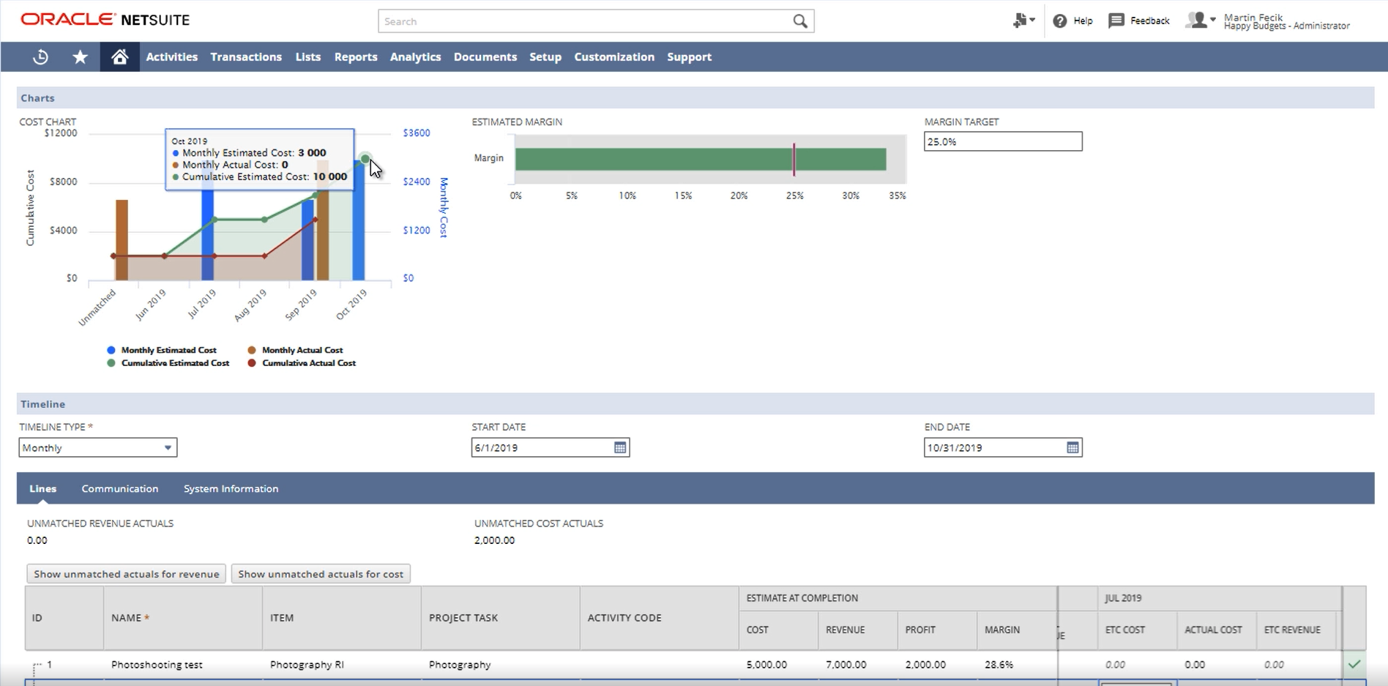Expand the Create New icon dropdown
The width and height of the screenshot is (1388, 686).
point(1023,20)
